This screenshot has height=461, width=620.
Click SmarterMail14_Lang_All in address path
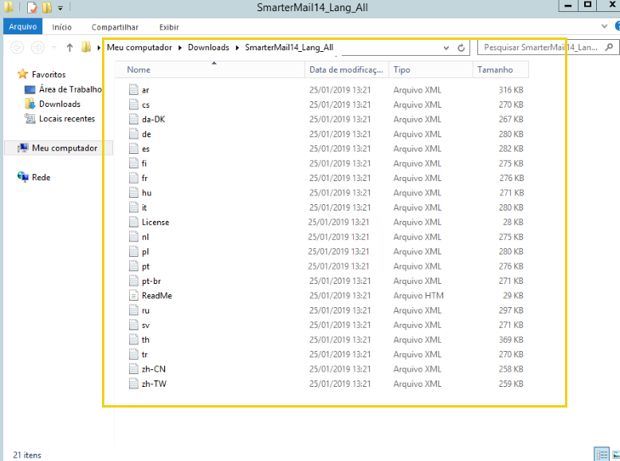point(289,48)
